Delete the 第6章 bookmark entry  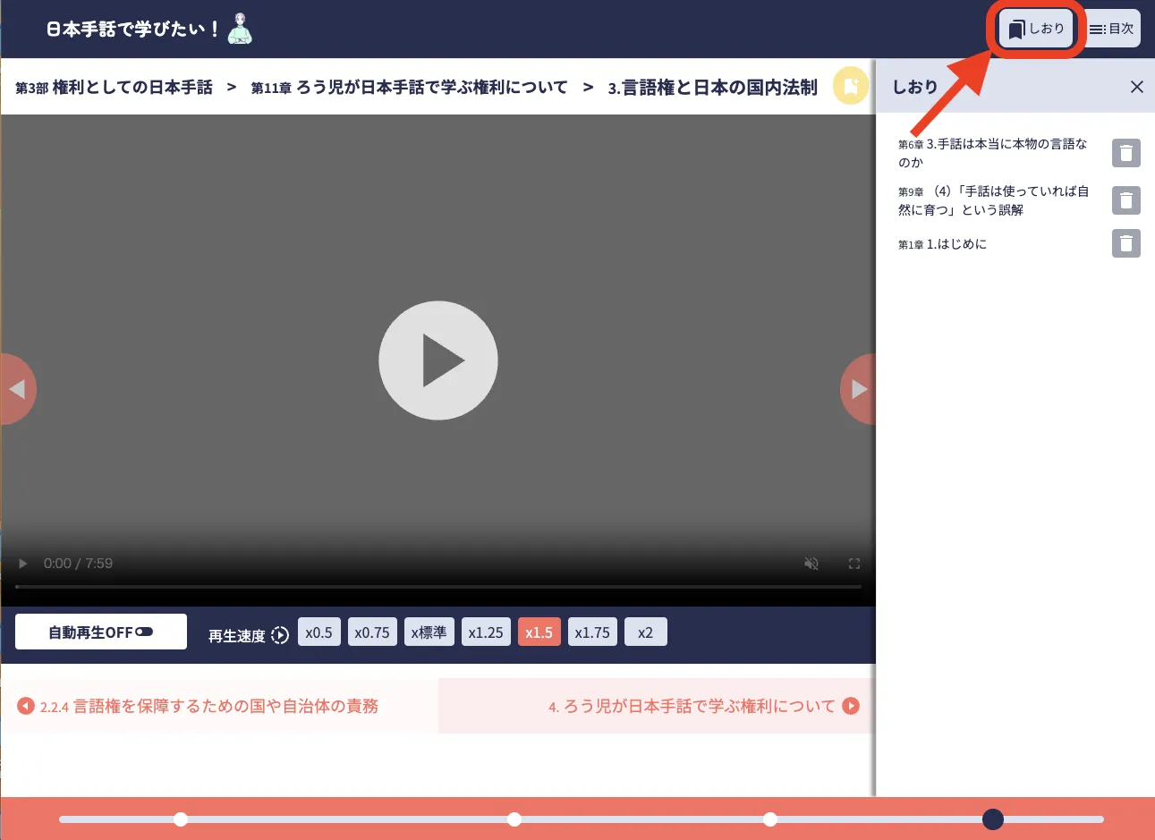coord(1125,153)
